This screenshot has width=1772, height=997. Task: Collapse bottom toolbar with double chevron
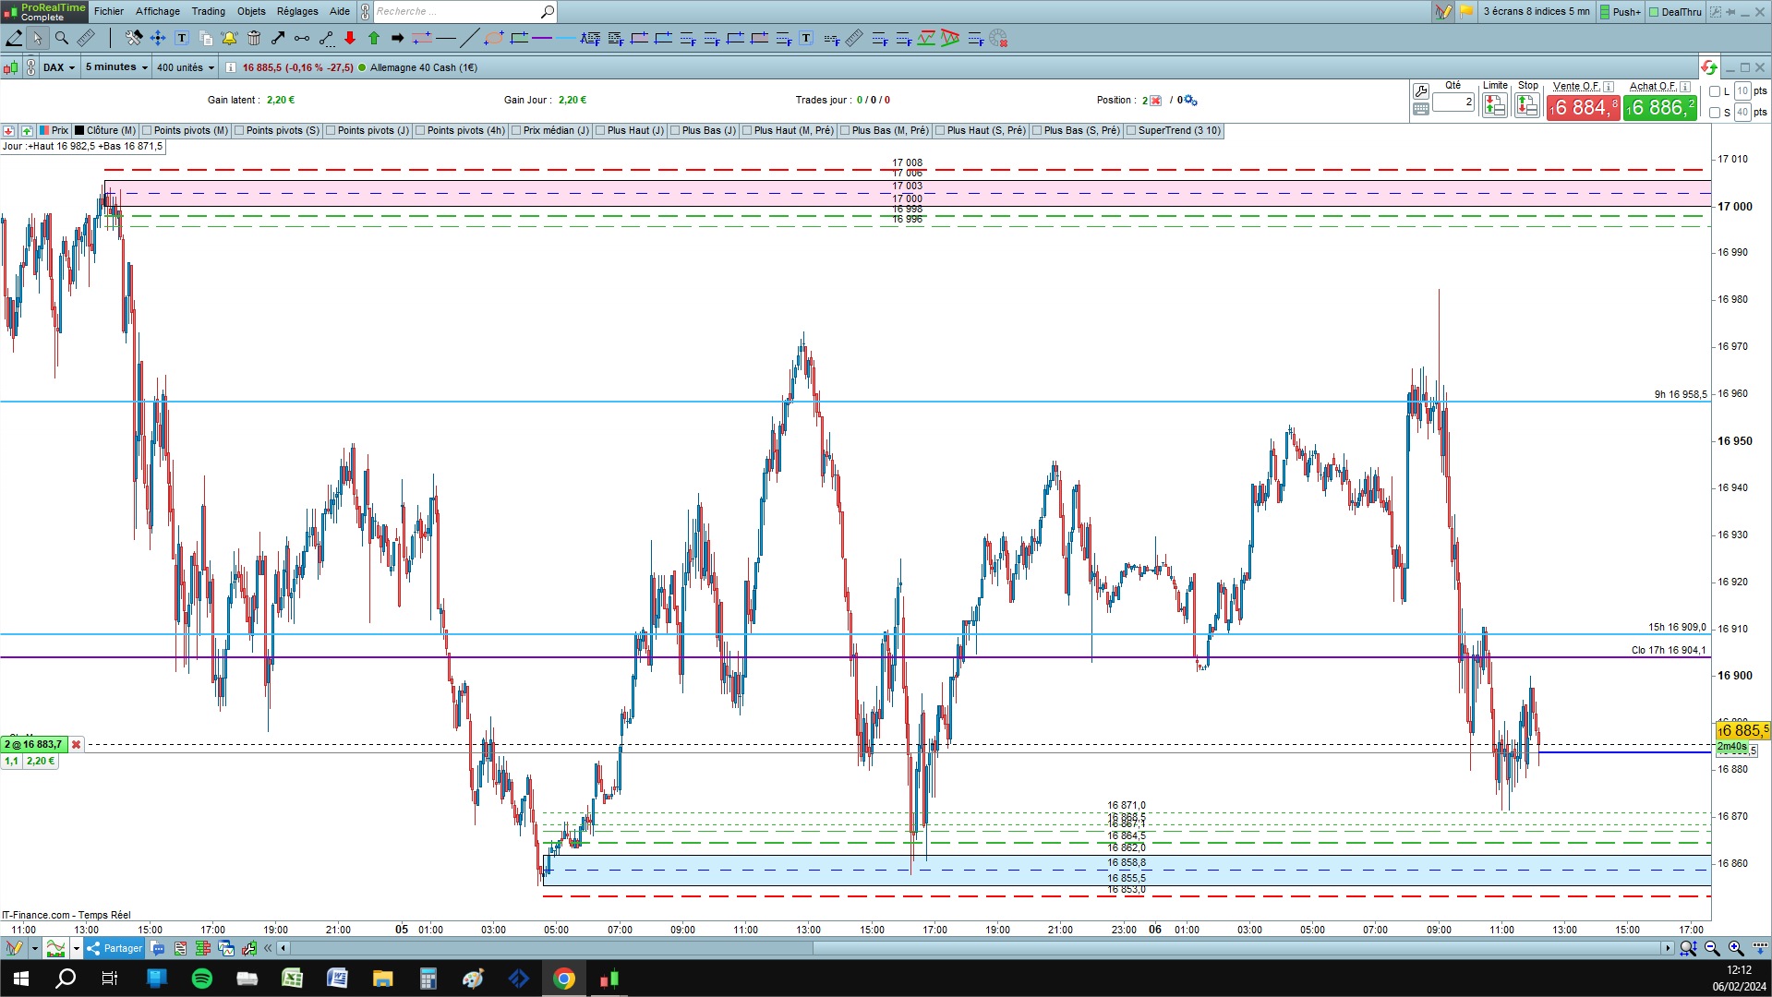268,948
